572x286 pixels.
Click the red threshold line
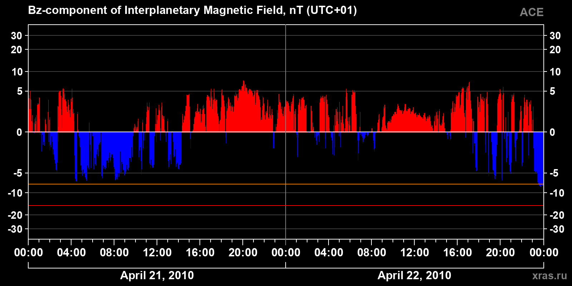[286, 206]
